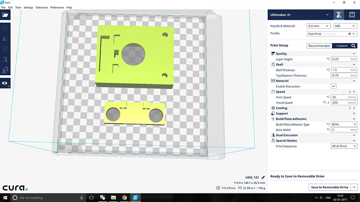Reset Print Speed to default value
The width and height of the screenshot is (360, 202).
[x=328, y=97]
